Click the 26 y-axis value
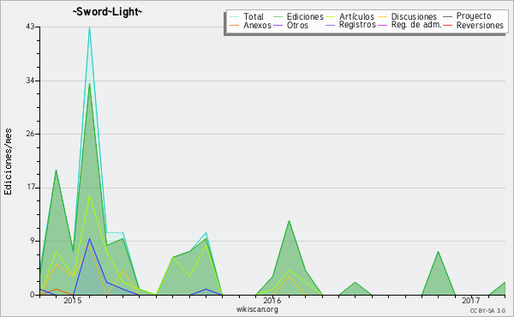The image size is (514, 317). pyautogui.click(x=31, y=134)
